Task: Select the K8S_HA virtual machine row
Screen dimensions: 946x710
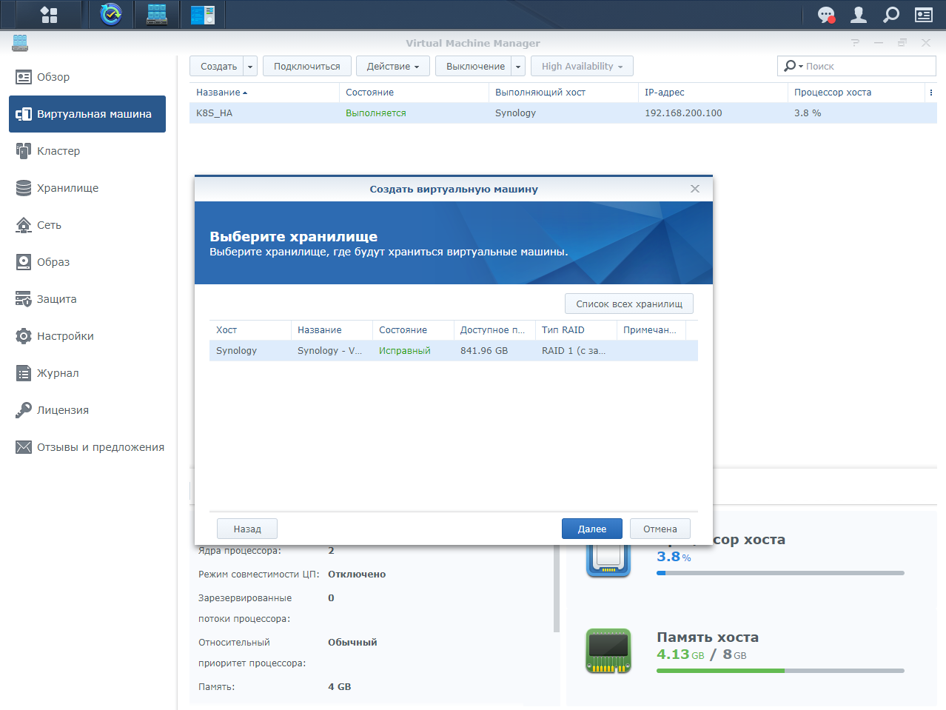Action: [563, 113]
